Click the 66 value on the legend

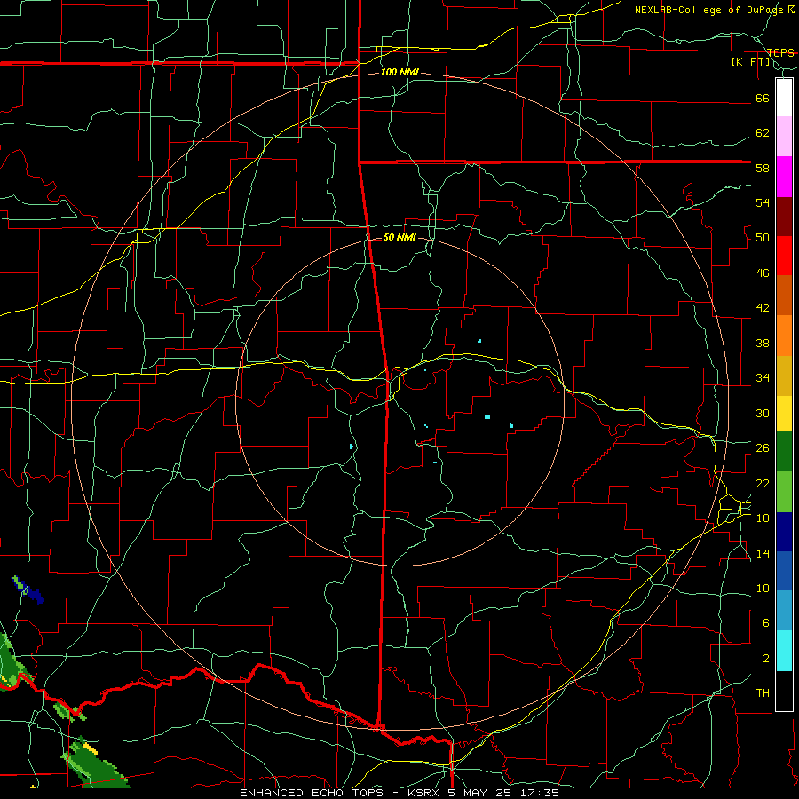pos(763,99)
